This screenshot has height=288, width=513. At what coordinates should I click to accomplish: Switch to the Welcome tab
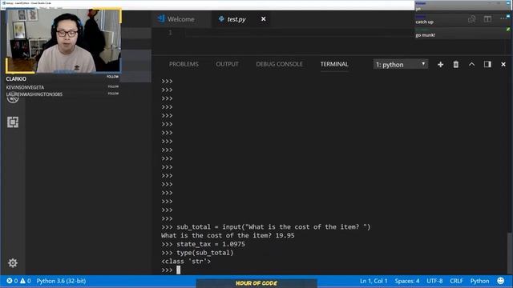[x=181, y=19]
